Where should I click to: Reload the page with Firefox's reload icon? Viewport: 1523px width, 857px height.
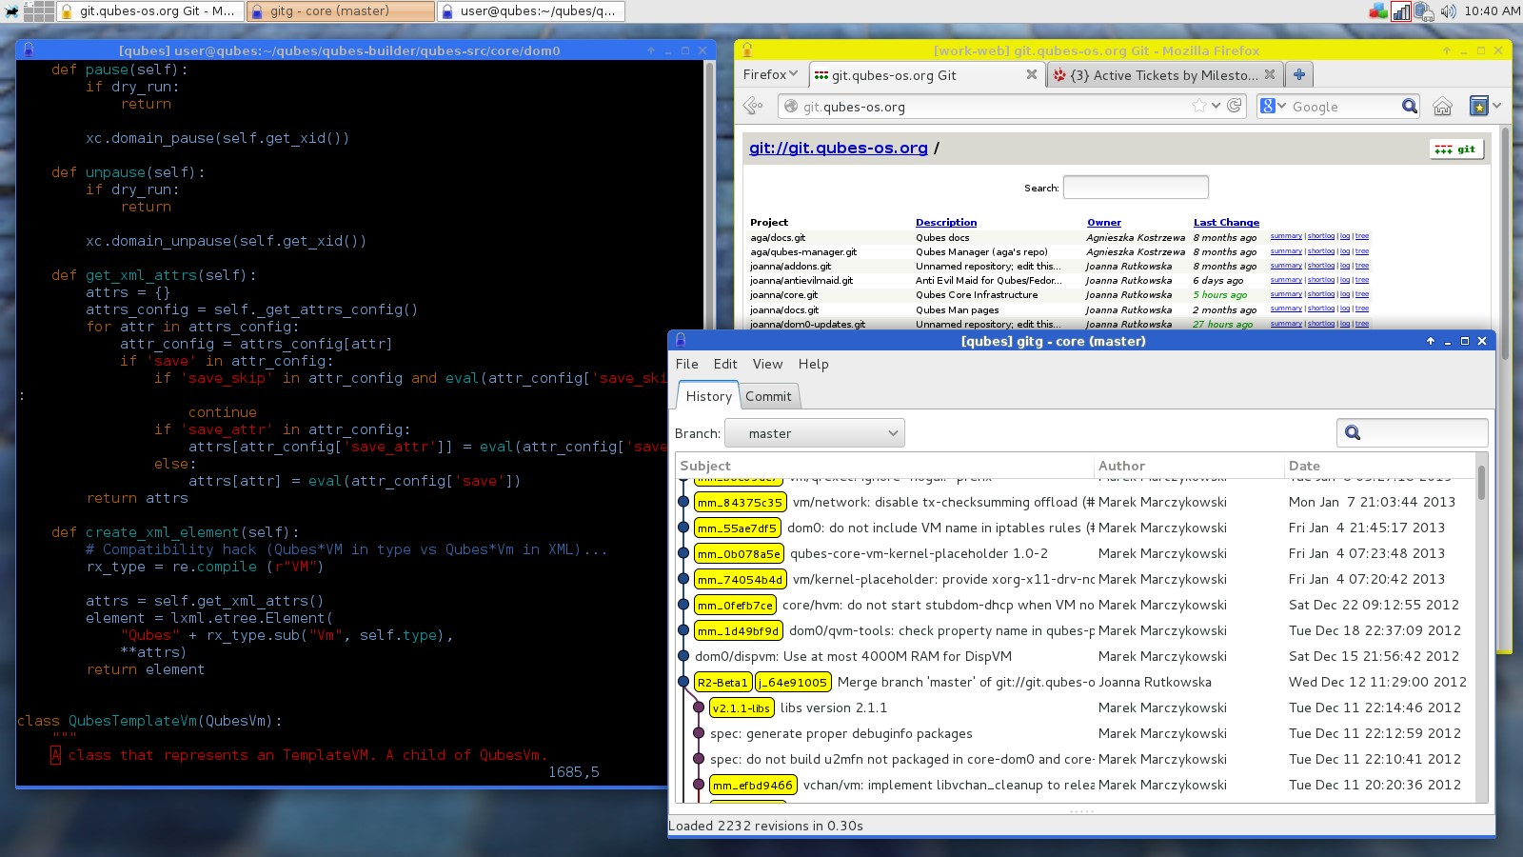[x=1235, y=107]
